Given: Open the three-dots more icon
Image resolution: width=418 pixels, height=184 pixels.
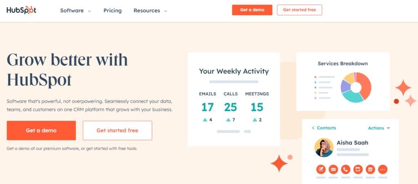Looking at the screenshot, I should [382, 169].
